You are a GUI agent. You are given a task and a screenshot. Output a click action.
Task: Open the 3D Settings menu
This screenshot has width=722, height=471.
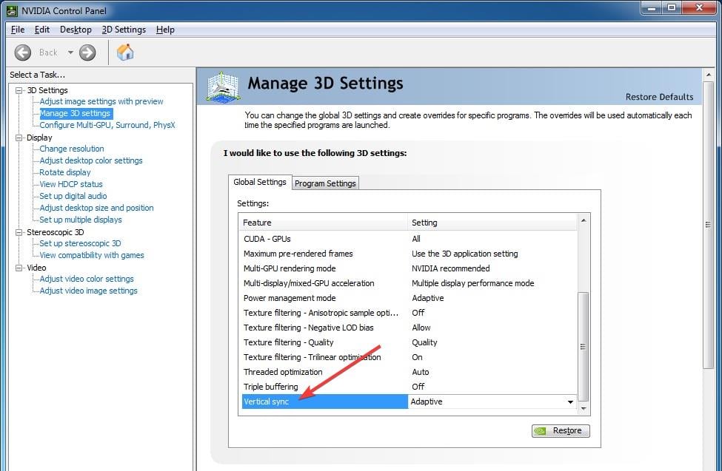[124, 30]
